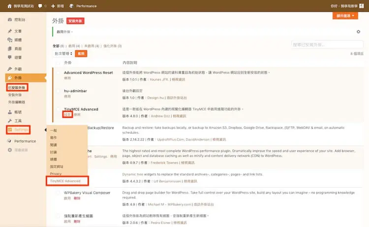The width and height of the screenshot is (369, 227).
Task: Open the 帳號 user icon in sidebar
Action: tap(10, 112)
